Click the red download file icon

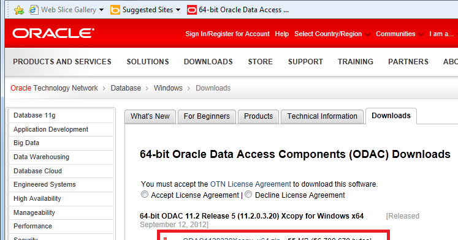point(166,239)
